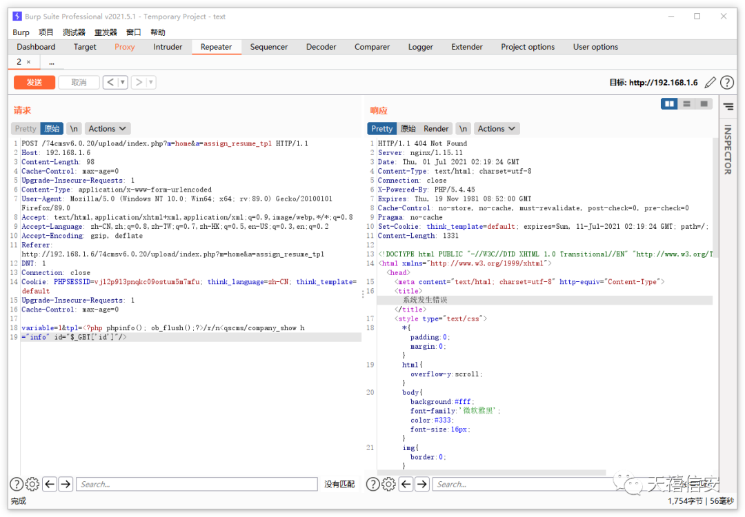Screen dimensions: 745x517
Task: Jump to next match in response search
Action: 422,484
